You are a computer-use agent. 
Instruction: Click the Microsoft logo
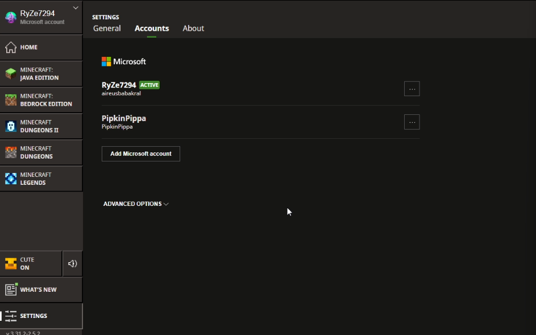(106, 61)
